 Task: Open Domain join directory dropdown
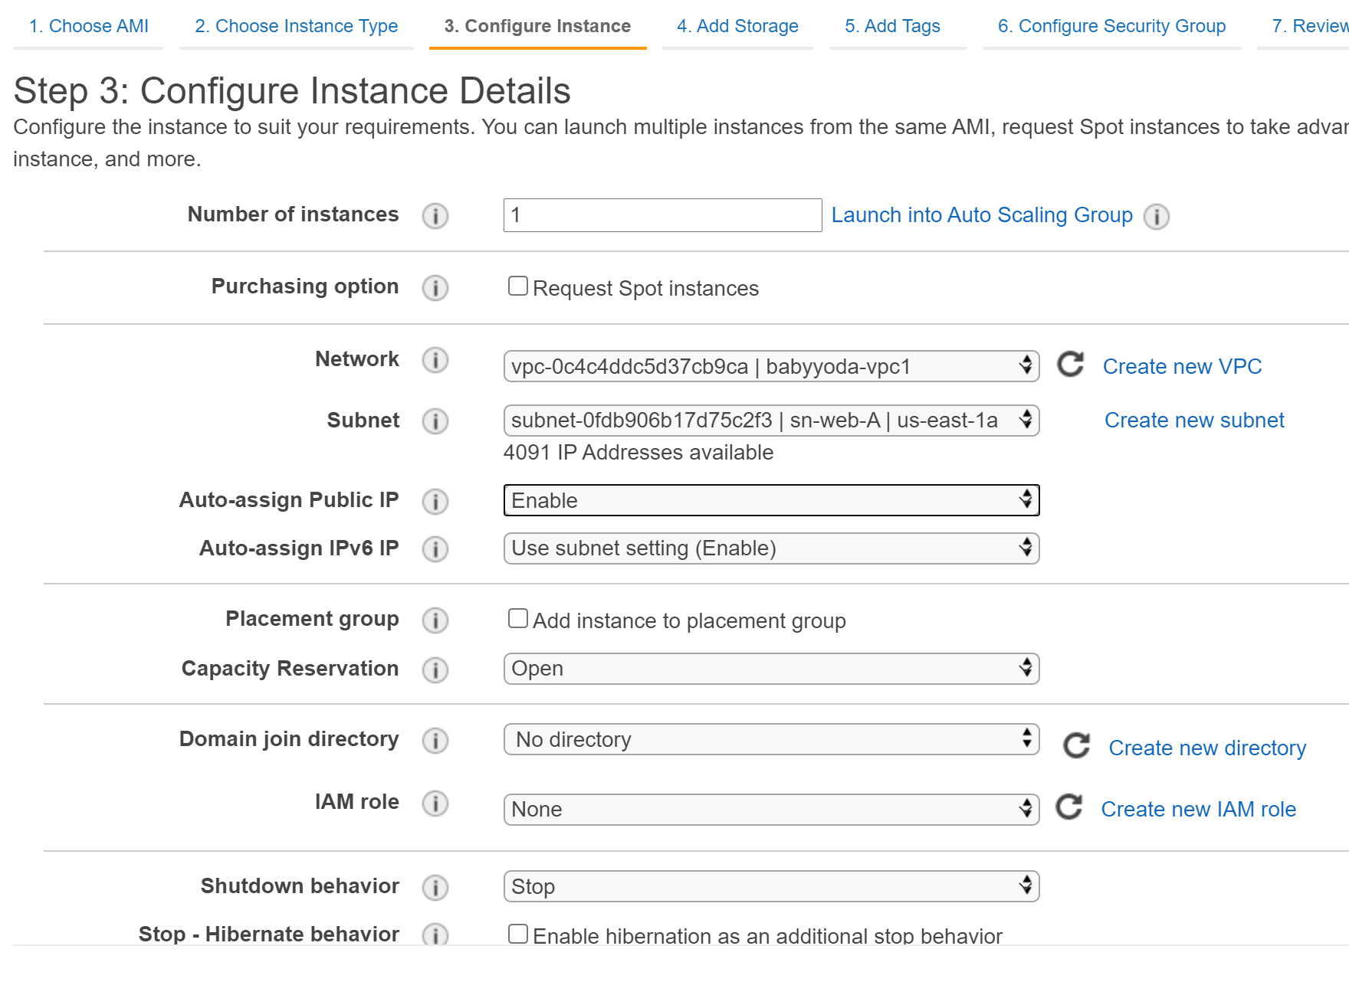coord(771,739)
